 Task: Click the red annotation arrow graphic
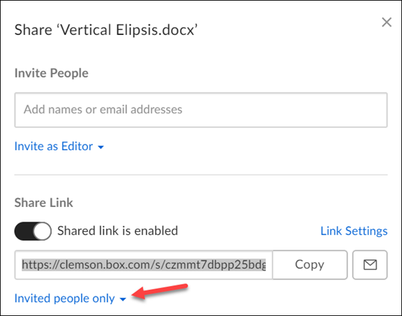click(160, 292)
